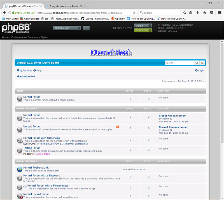Click the Testing Forum status icon

pos(20,150)
